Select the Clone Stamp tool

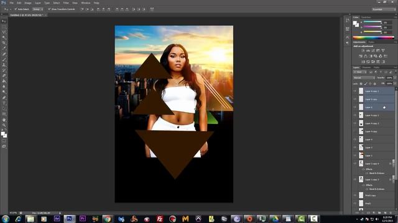pos(4,65)
